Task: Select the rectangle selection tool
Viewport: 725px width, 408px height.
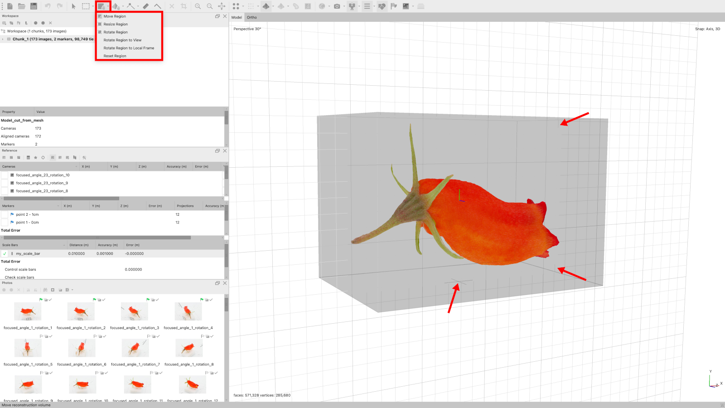Action: tap(86, 6)
